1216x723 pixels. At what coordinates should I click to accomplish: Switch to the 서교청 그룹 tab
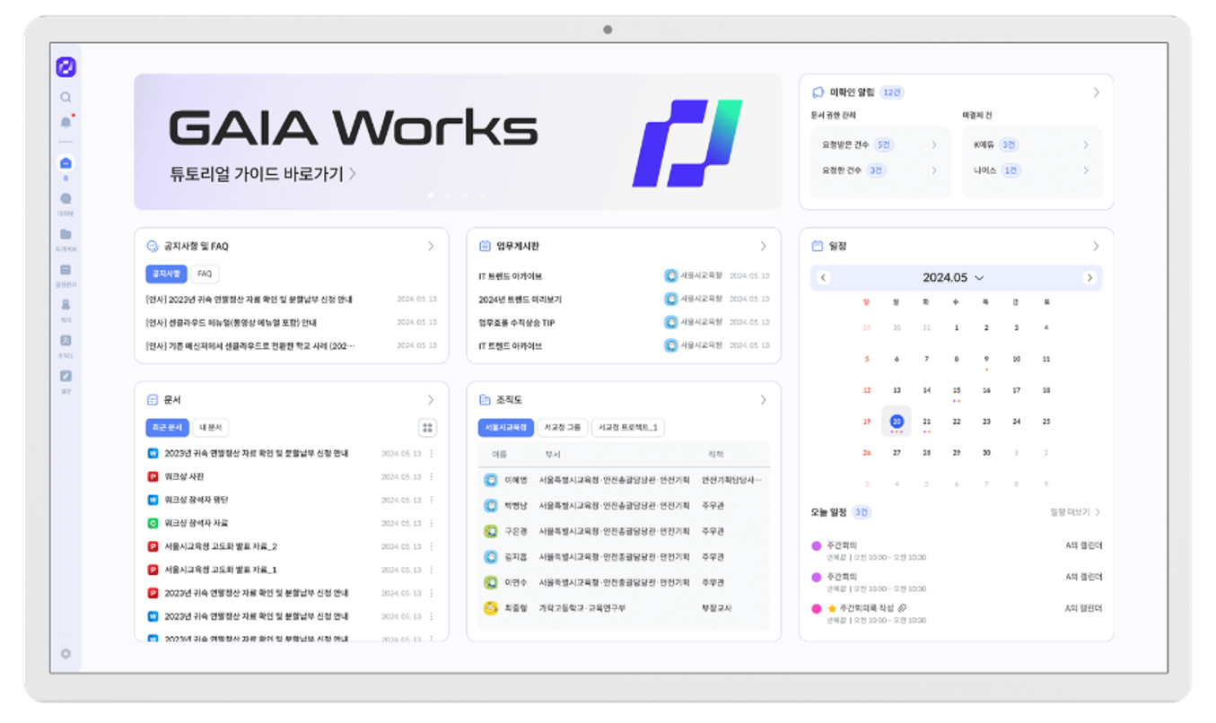pyautogui.click(x=563, y=428)
